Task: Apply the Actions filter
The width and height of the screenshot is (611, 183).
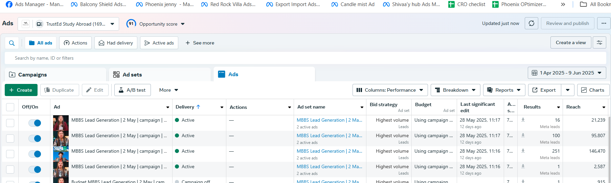Action: click(x=75, y=43)
